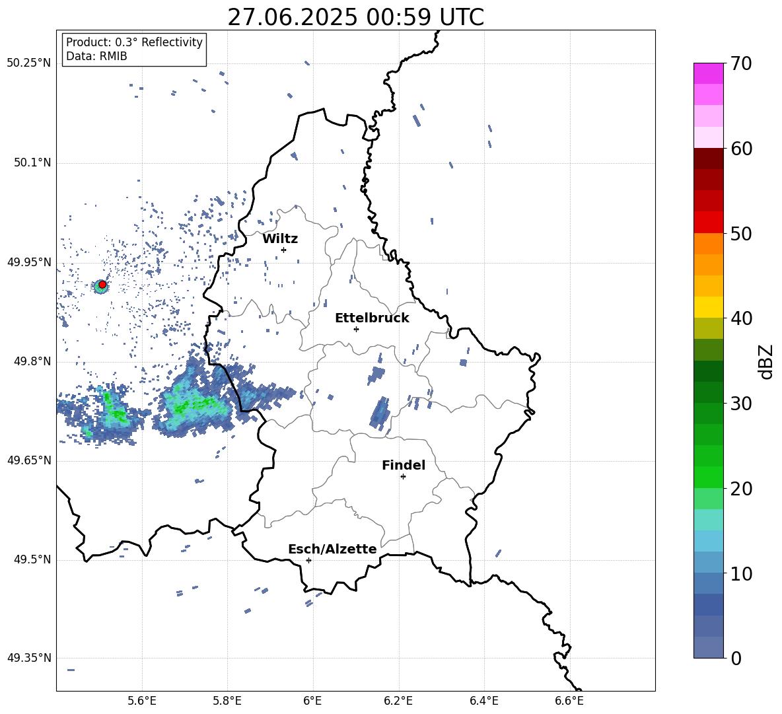This screenshot has height=714, width=782.
Task: Click the Findel station cross marker
Action: (x=403, y=477)
